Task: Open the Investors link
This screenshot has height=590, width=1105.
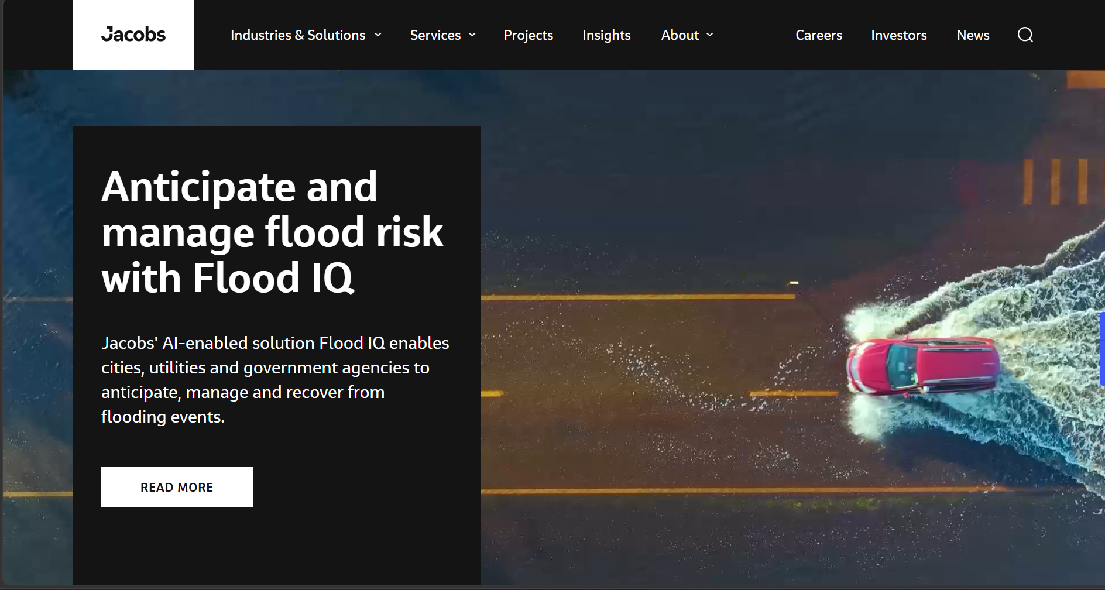Action: coord(899,35)
